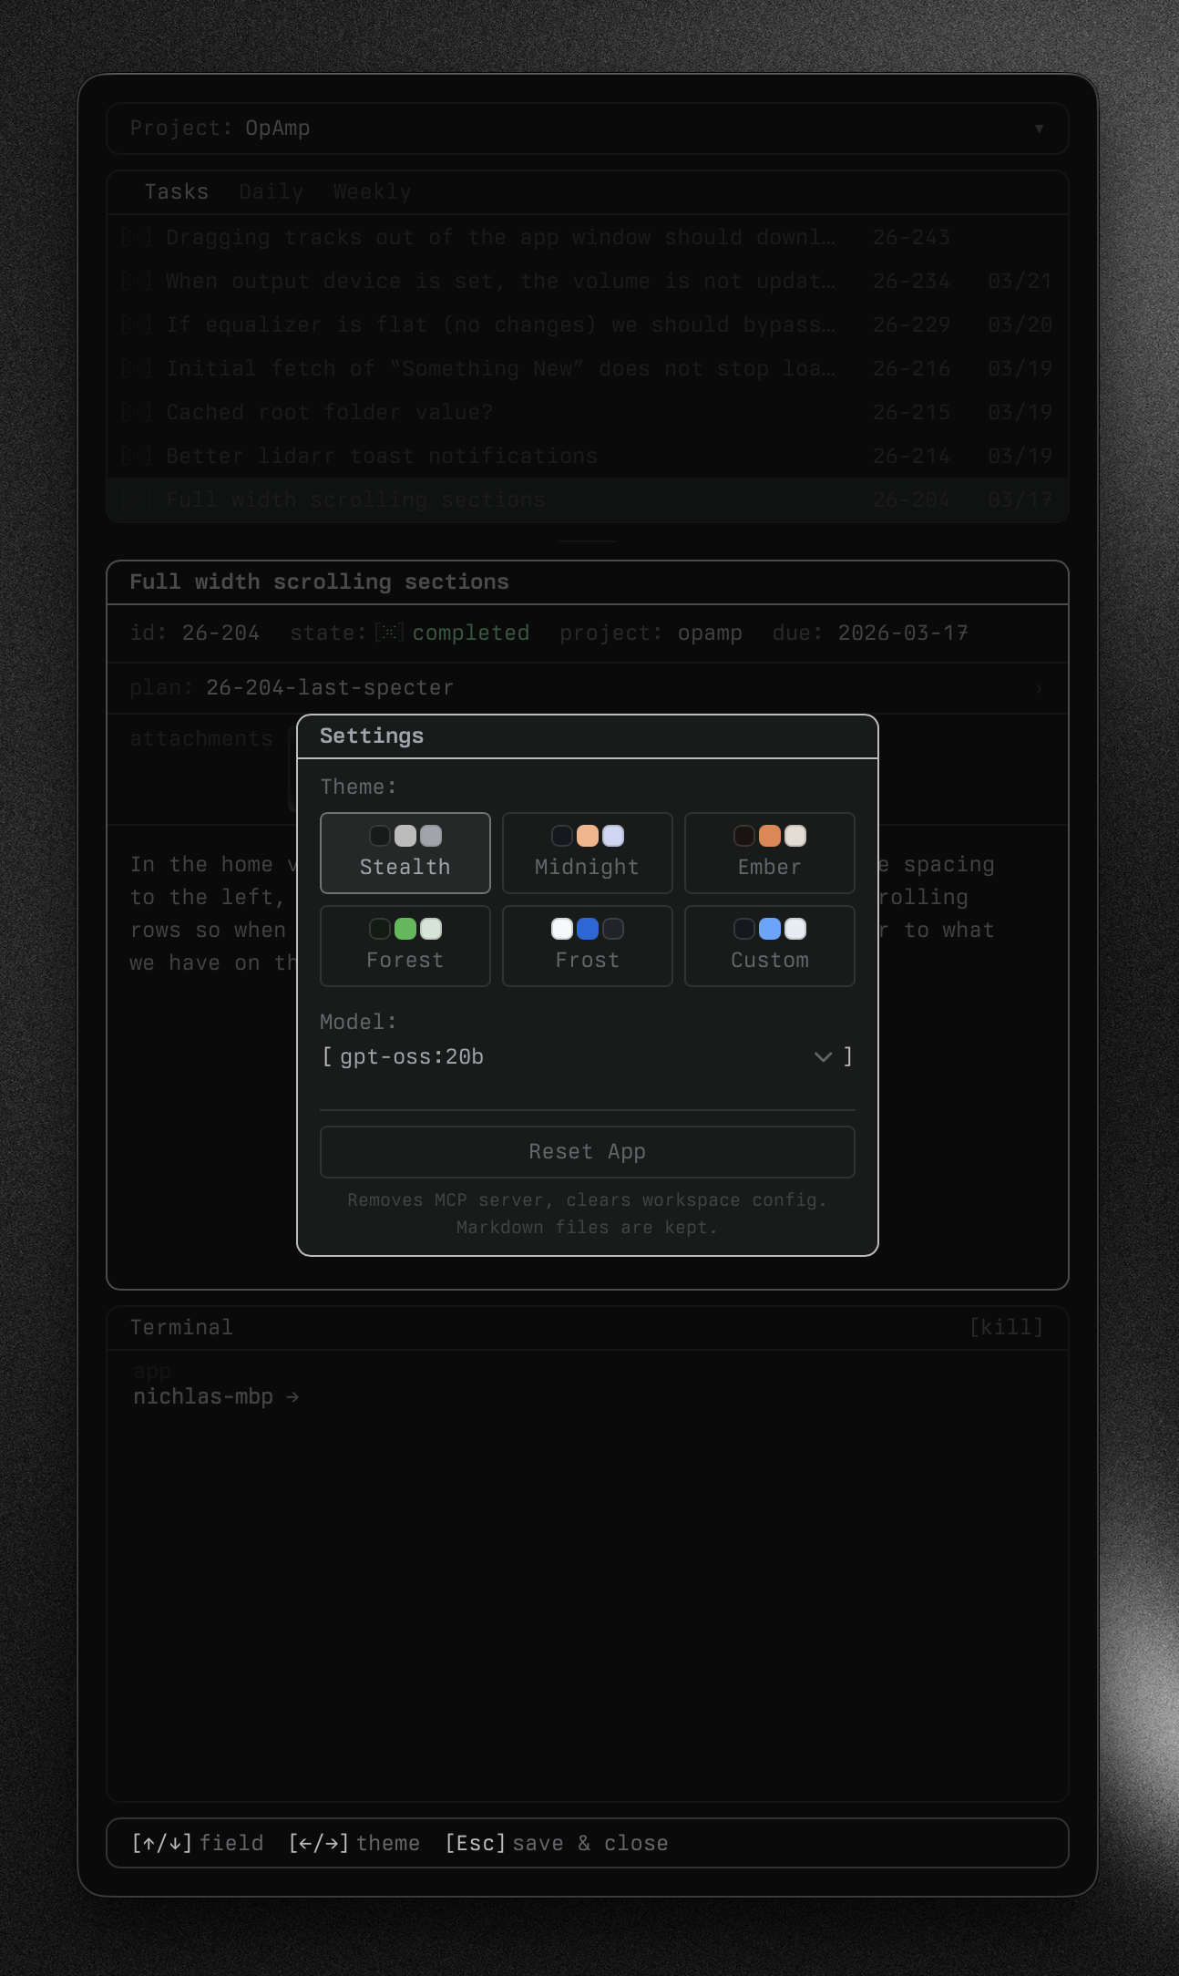Switch to the Midnight theme

[x=587, y=853]
